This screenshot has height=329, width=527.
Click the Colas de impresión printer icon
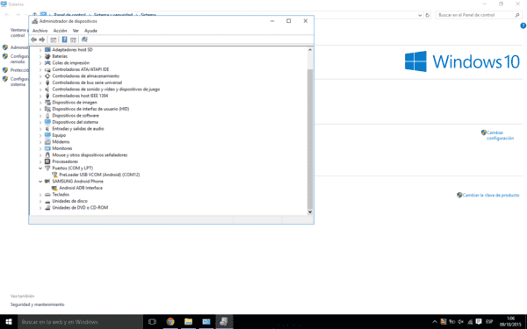point(47,63)
